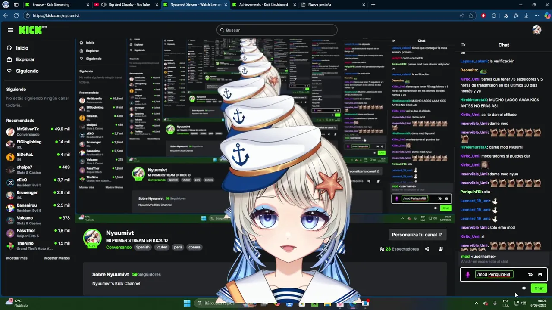Refresh the browser page
The height and width of the screenshot is (310, 552).
click(16, 15)
